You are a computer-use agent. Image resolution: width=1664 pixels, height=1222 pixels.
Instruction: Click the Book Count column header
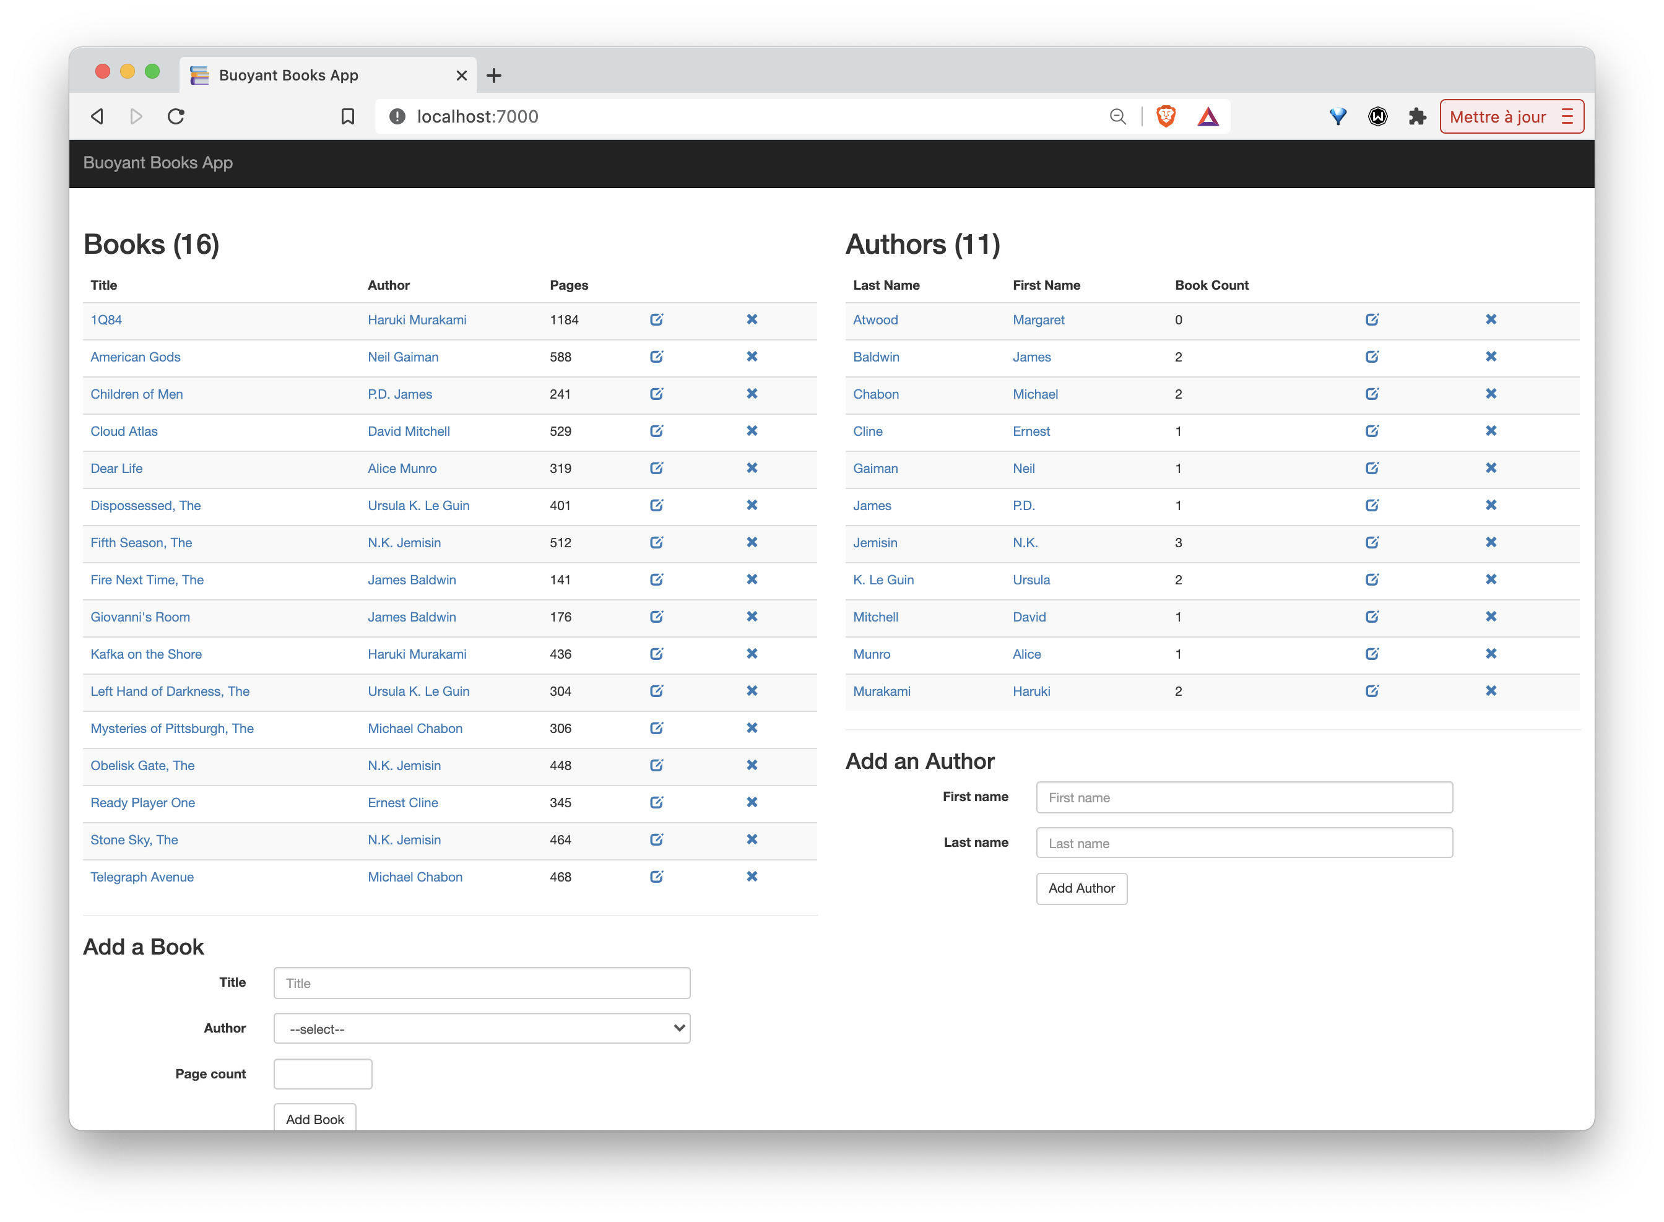(x=1211, y=285)
